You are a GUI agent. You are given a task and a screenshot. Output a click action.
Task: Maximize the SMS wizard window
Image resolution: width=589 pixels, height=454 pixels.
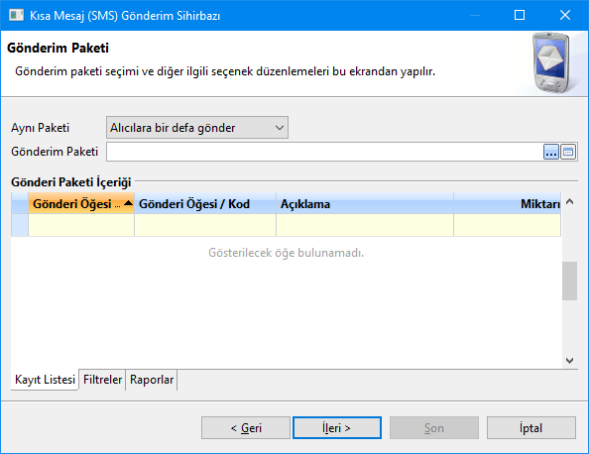[x=520, y=15]
